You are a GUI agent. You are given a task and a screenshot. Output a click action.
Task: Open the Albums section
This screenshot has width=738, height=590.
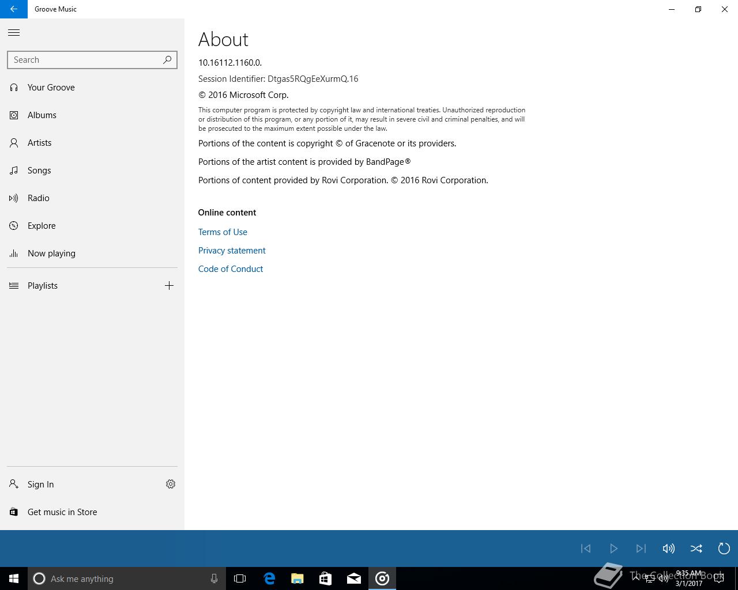(x=92, y=115)
